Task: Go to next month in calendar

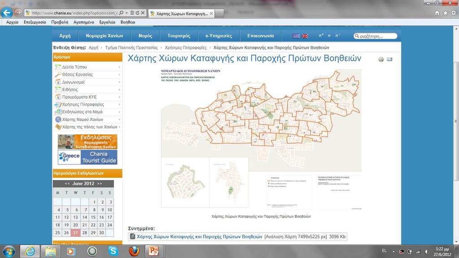Action: [x=100, y=184]
